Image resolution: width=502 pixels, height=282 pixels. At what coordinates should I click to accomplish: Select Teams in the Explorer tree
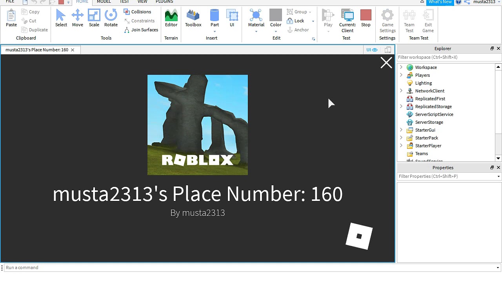point(422,154)
